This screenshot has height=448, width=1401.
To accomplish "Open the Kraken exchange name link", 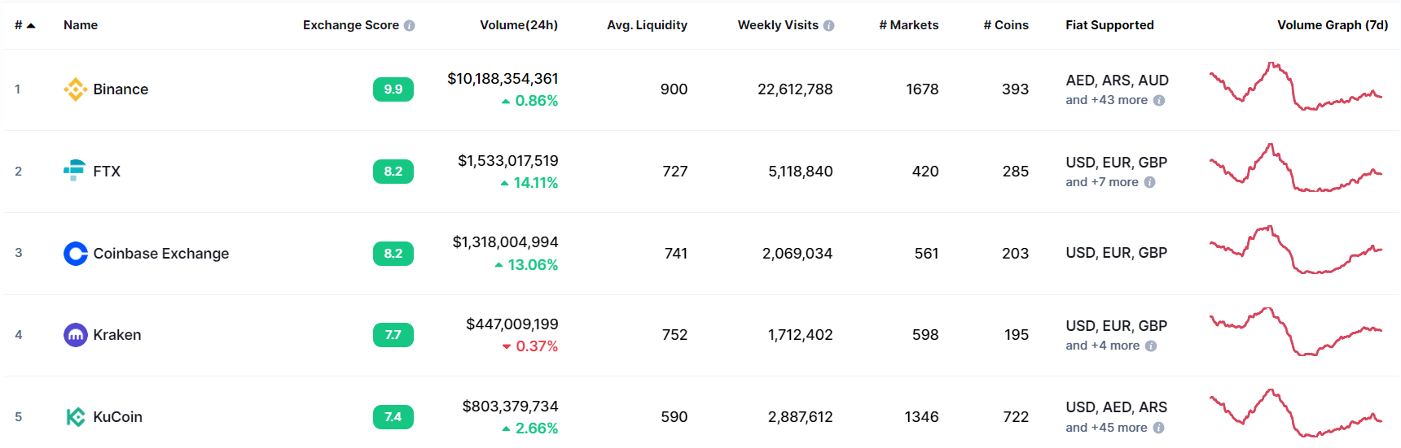I will tap(117, 335).
